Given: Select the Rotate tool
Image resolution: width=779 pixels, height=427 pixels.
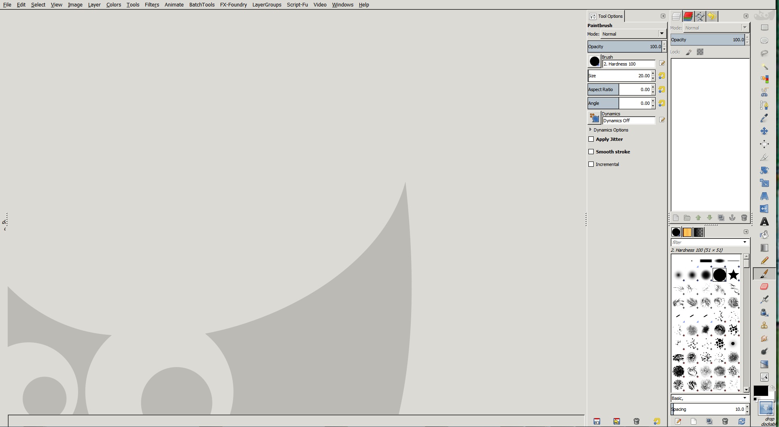Looking at the screenshot, I should coord(764,170).
